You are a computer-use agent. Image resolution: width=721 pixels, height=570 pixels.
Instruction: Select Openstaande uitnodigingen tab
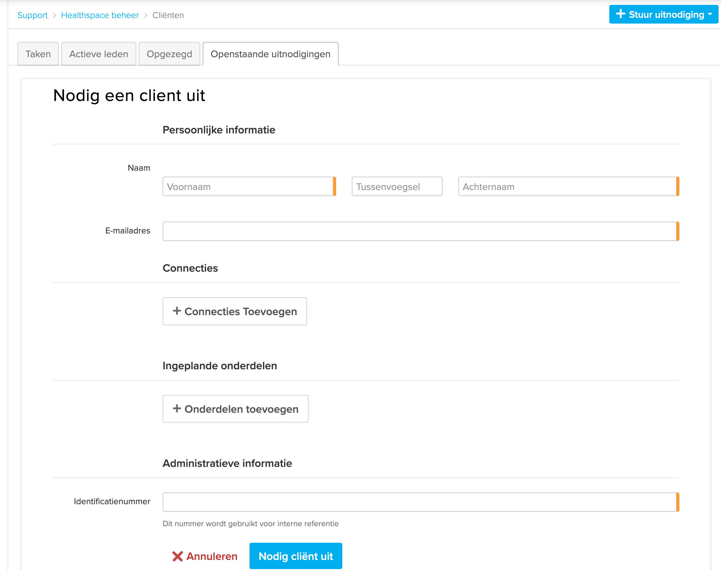pyautogui.click(x=270, y=54)
